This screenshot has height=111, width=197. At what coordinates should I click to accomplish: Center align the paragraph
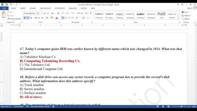point(66,18)
